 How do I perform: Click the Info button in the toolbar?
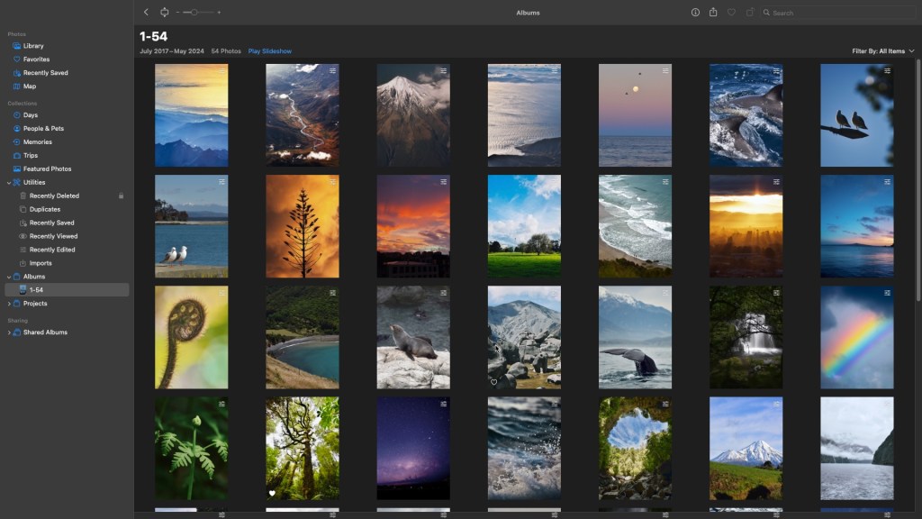(x=695, y=13)
